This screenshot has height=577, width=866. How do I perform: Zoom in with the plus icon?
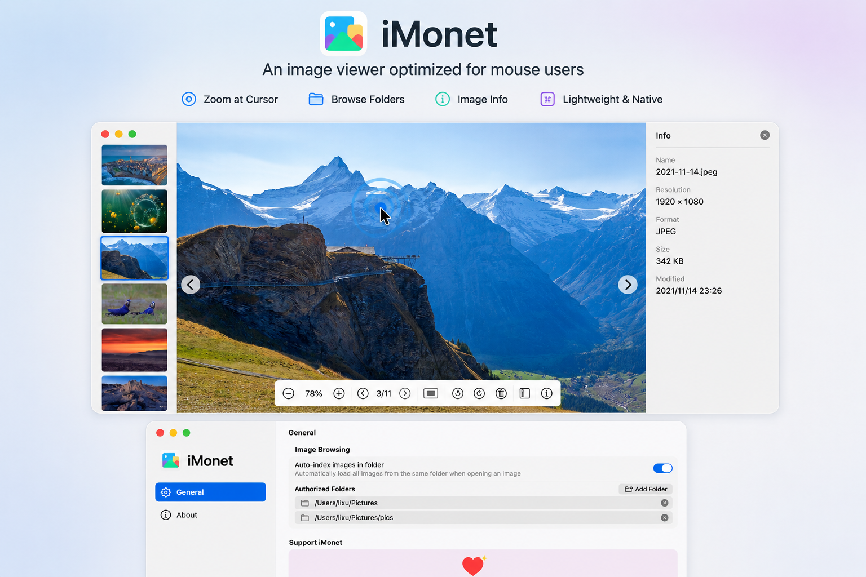point(339,393)
